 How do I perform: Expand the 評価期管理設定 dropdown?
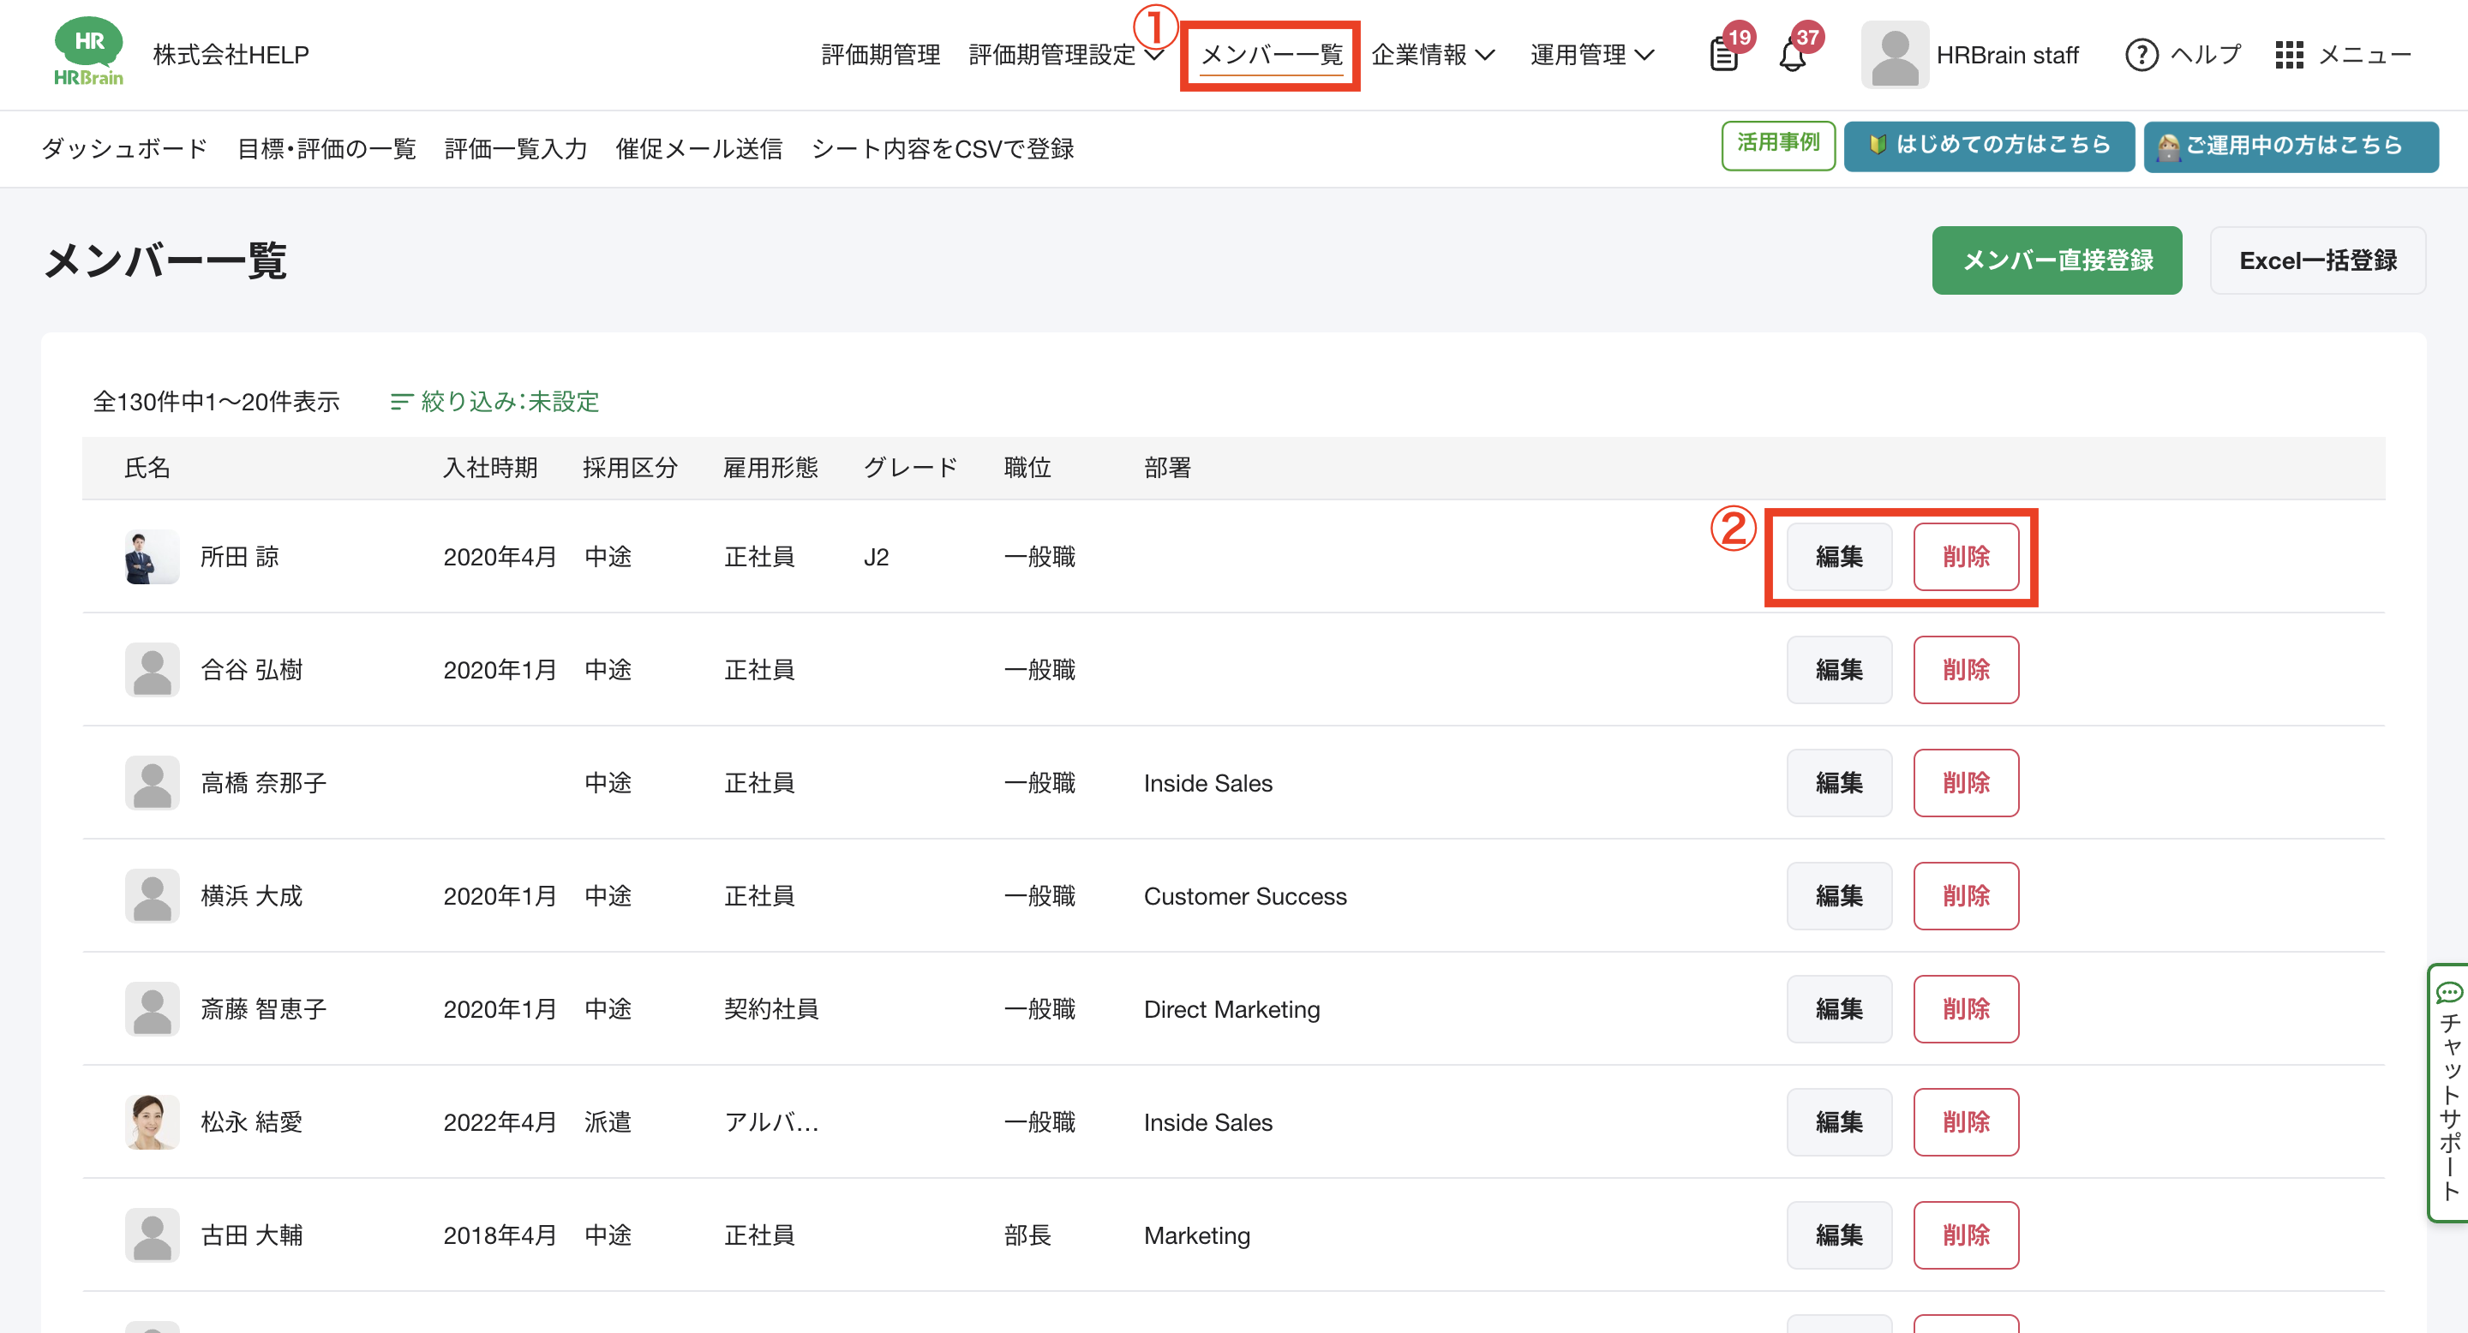(1064, 56)
